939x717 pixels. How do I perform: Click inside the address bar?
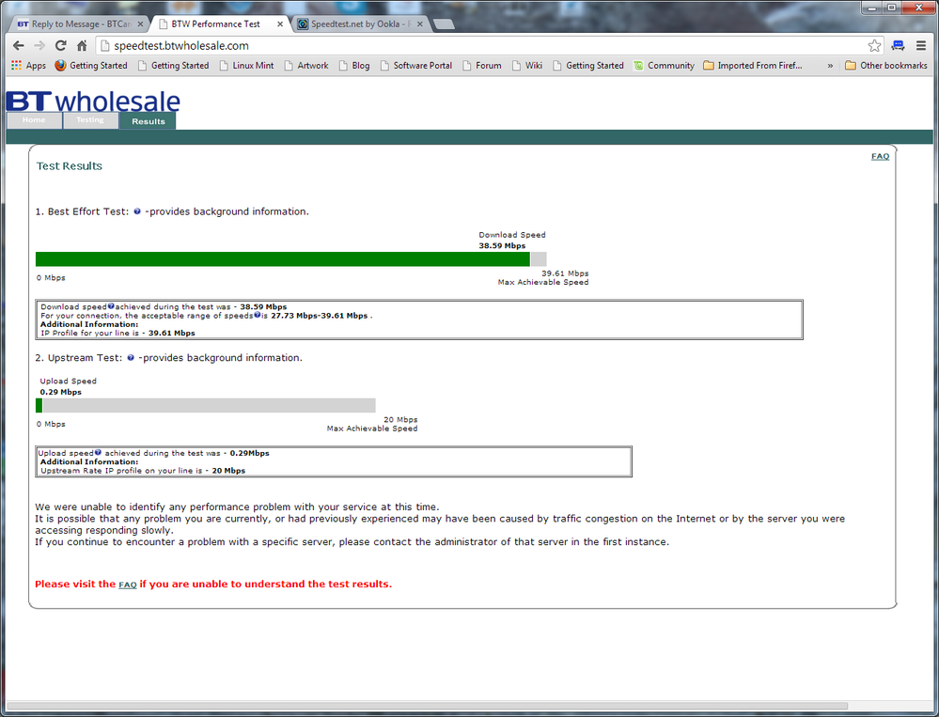pyautogui.click(x=282, y=44)
